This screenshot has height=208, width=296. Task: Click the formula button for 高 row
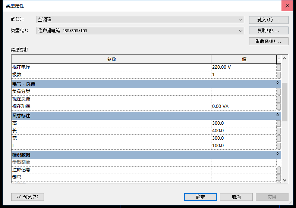279,123
